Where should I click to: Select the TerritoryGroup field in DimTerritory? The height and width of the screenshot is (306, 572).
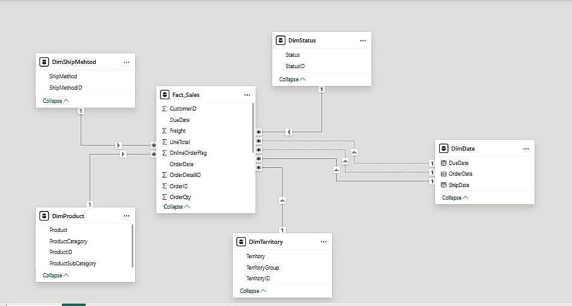click(x=263, y=267)
